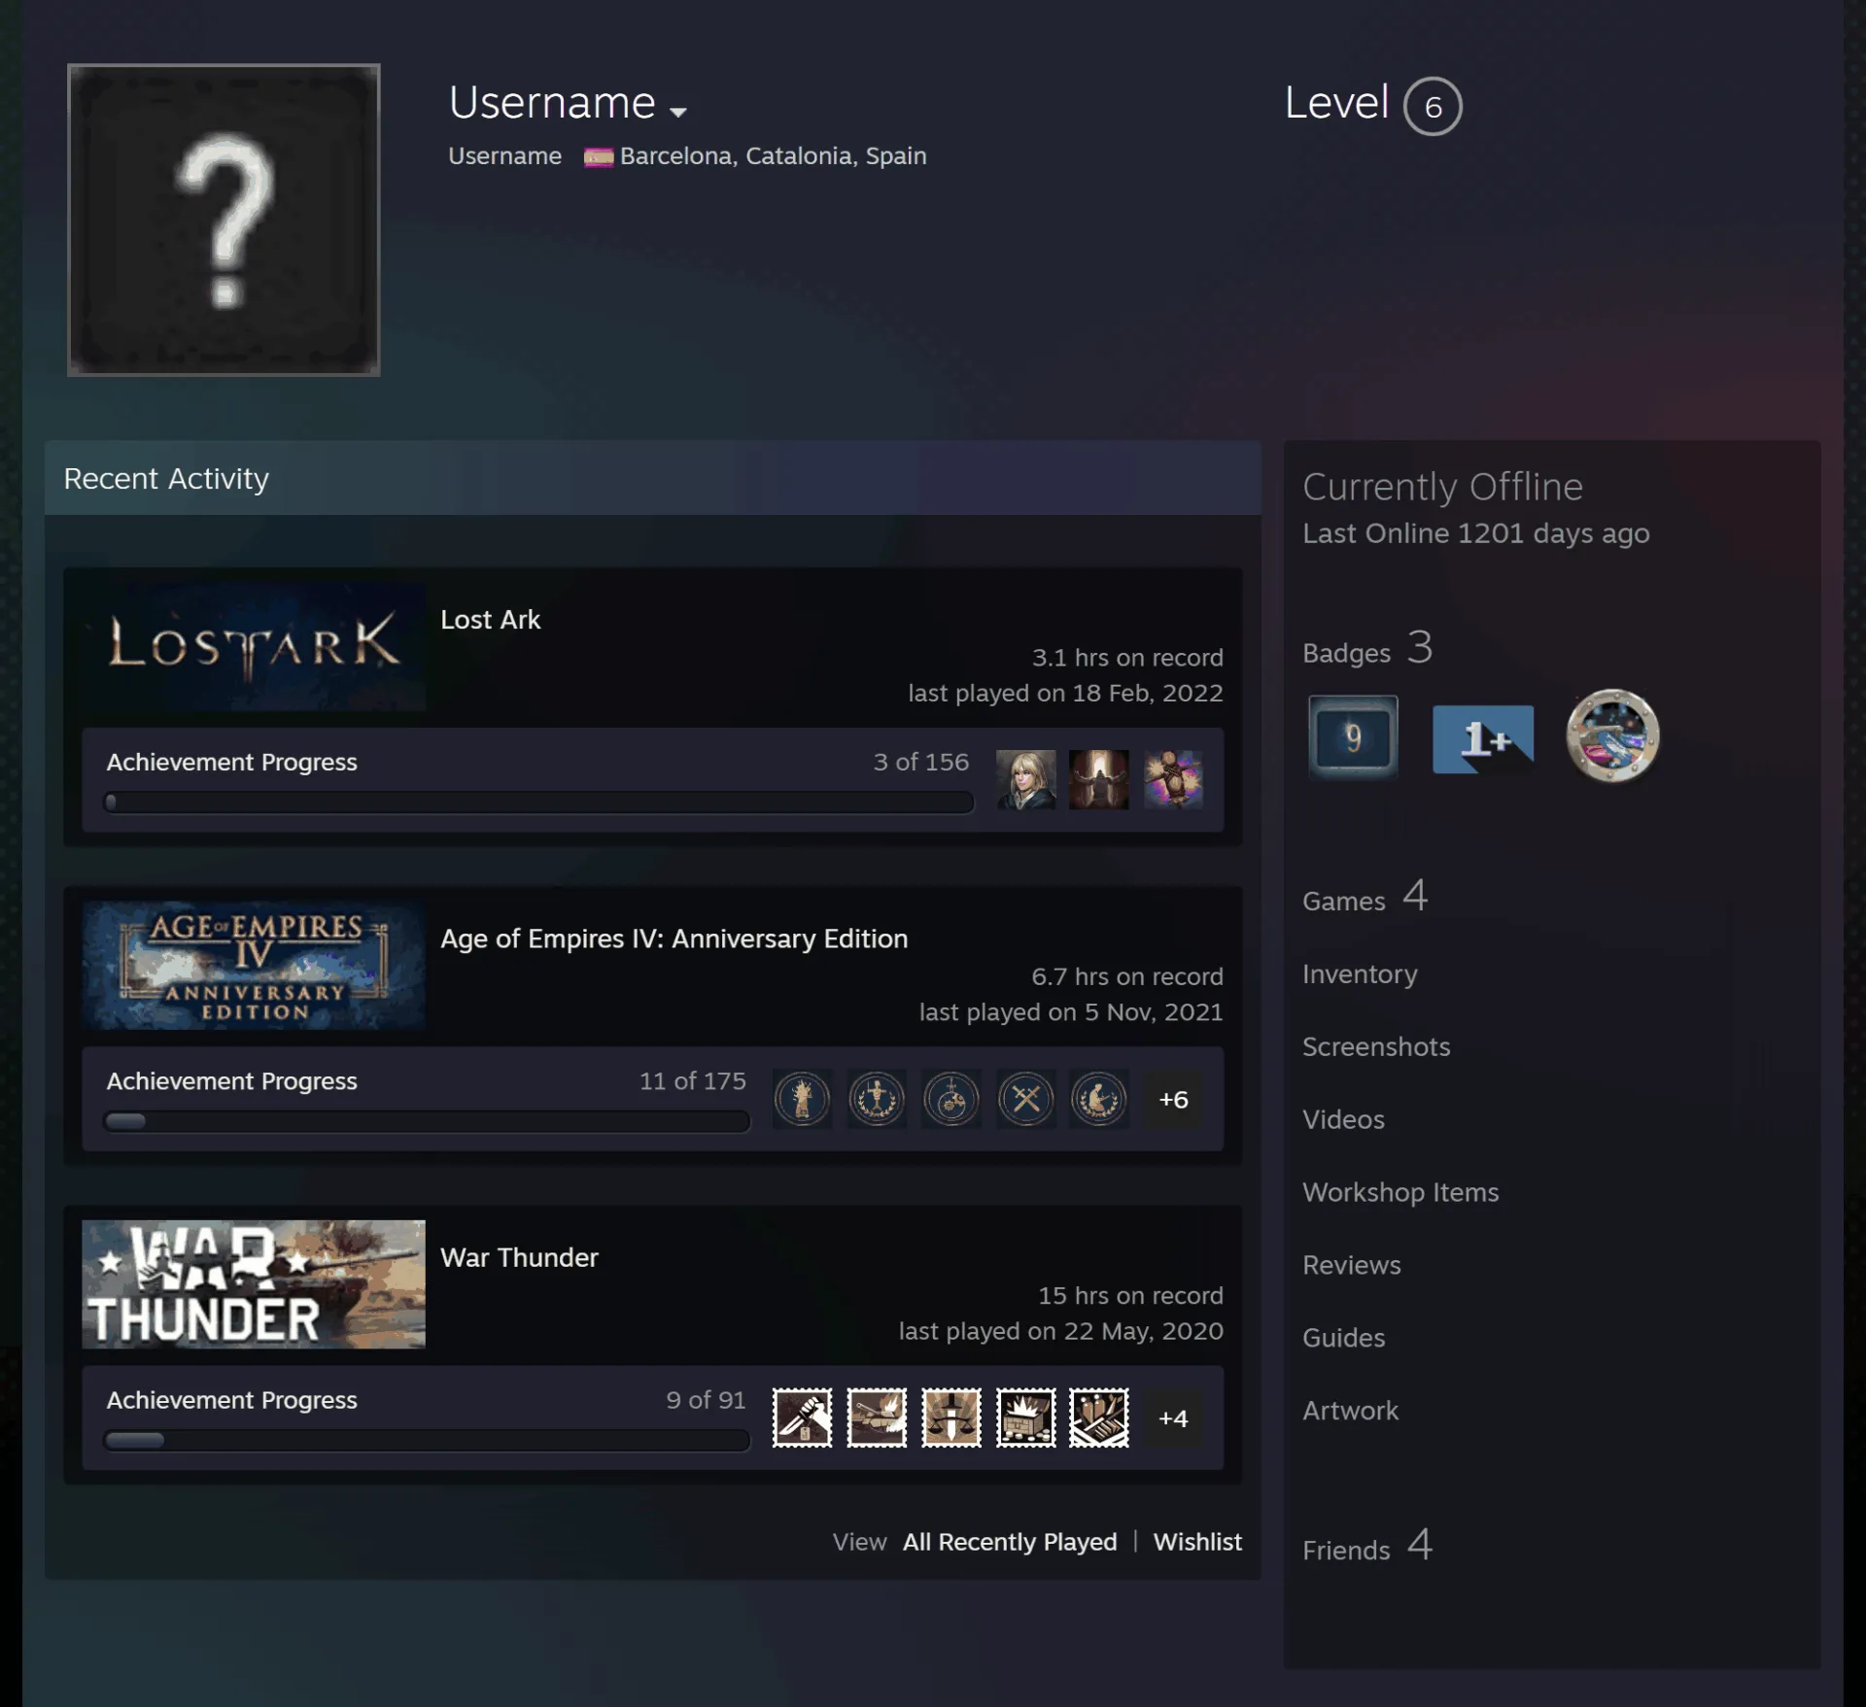The height and width of the screenshot is (1707, 1866).
Task: Click the Spain flag icon beside Barcelona
Action: tap(599, 157)
